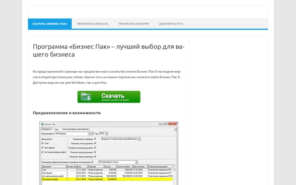296x185 pixels.
Task: Open the Программа CheckPFR tab
Action: [x=134, y=24]
